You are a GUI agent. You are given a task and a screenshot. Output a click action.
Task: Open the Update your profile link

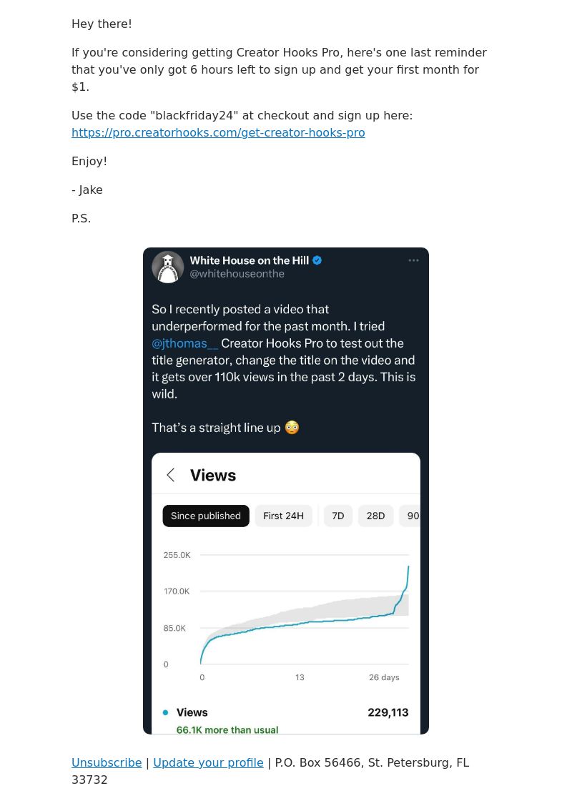[x=208, y=762]
